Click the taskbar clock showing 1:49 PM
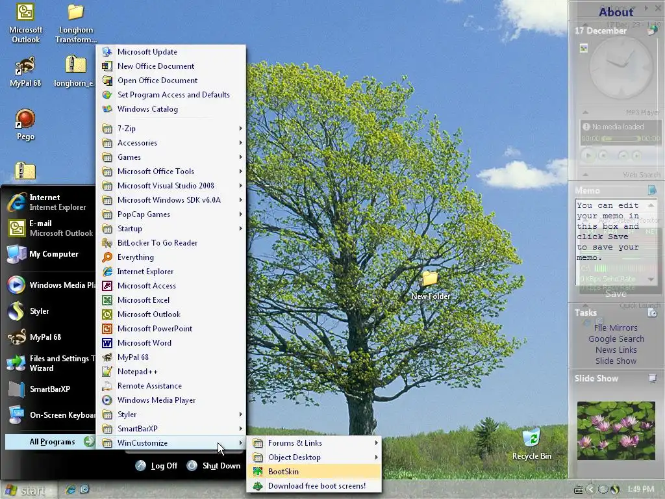This screenshot has height=499, width=665. coord(640,489)
